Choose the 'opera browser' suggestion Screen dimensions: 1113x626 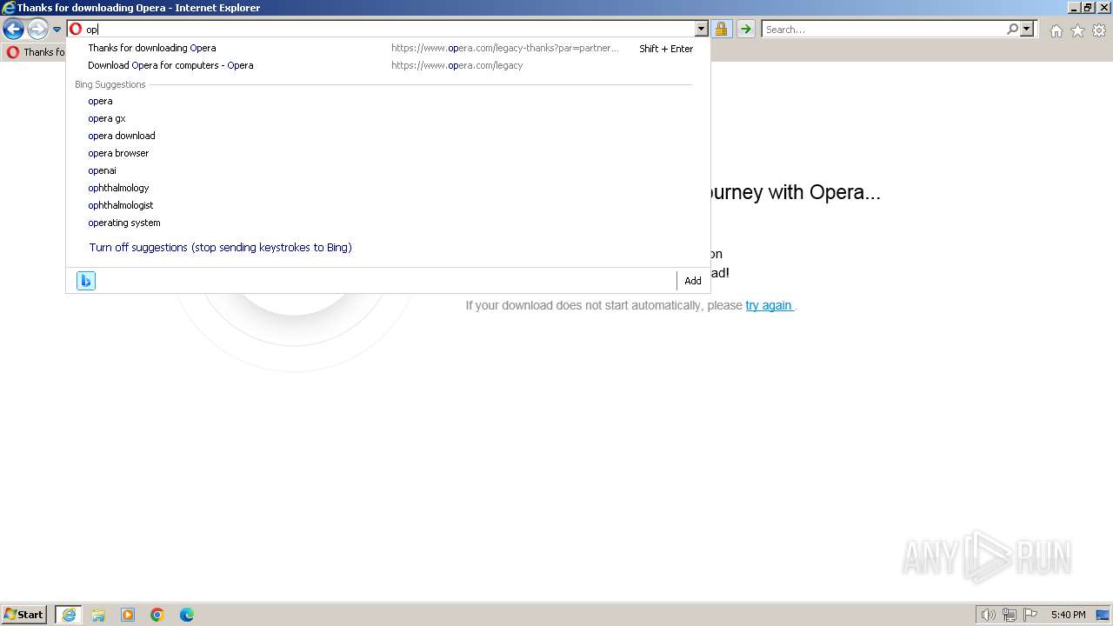[388, 153]
